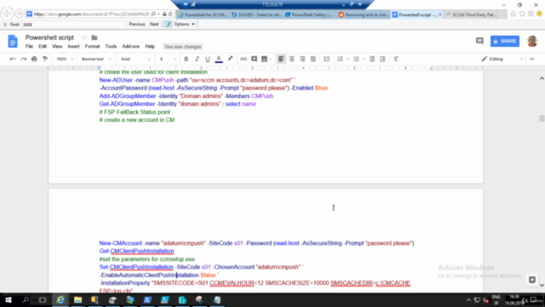Click the Undo icon in Docs toolbar
Screen dimensions: 545x307
pos(13,59)
